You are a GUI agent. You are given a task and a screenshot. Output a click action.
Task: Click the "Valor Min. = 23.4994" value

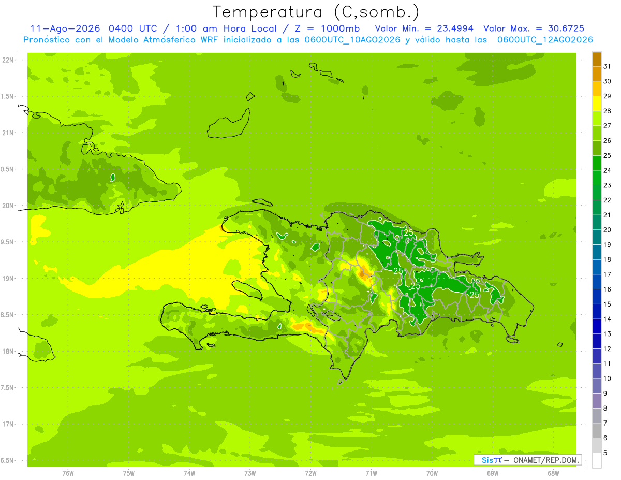click(424, 28)
